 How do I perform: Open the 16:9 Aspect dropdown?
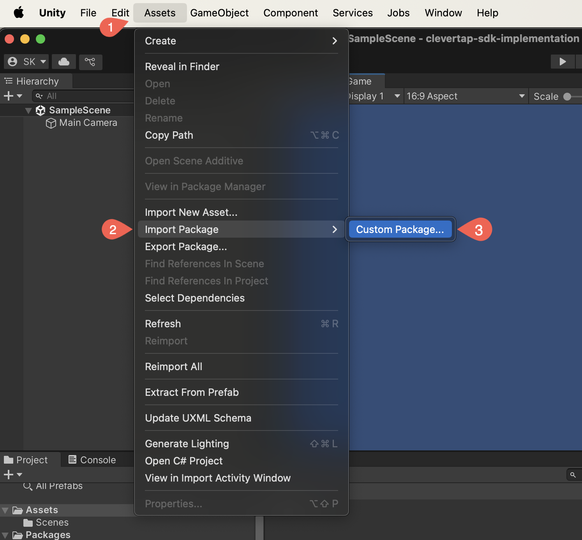coord(466,96)
